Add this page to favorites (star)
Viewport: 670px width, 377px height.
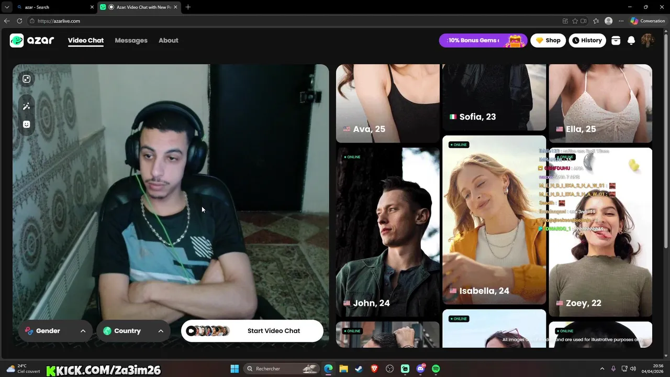point(575,21)
